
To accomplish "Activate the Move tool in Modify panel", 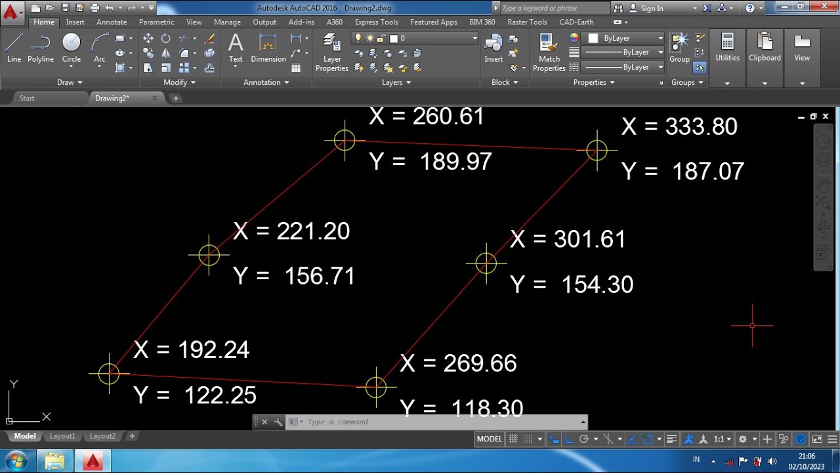I will click(x=148, y=38).
